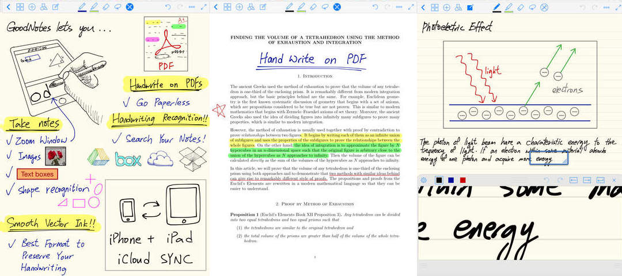Open more options in Photoelectric Effect panel
622x276 pixels.
point(607,7)
